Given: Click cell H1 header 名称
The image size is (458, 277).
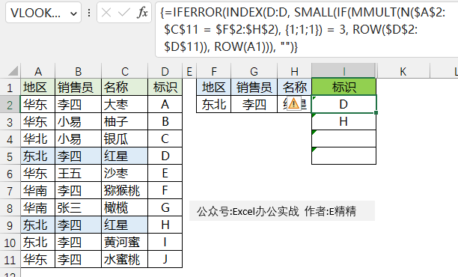Looking at the screenshot, I should [294, 87].
